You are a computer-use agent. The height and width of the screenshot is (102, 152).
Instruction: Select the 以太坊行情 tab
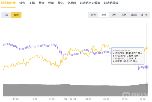point(8,3)
